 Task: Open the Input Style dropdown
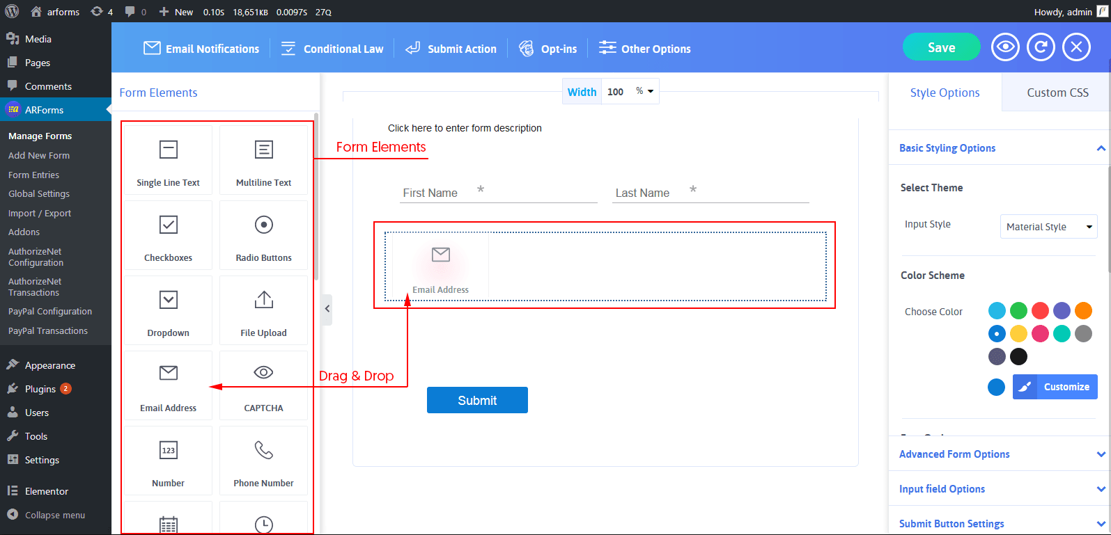tap(1048, 227)
